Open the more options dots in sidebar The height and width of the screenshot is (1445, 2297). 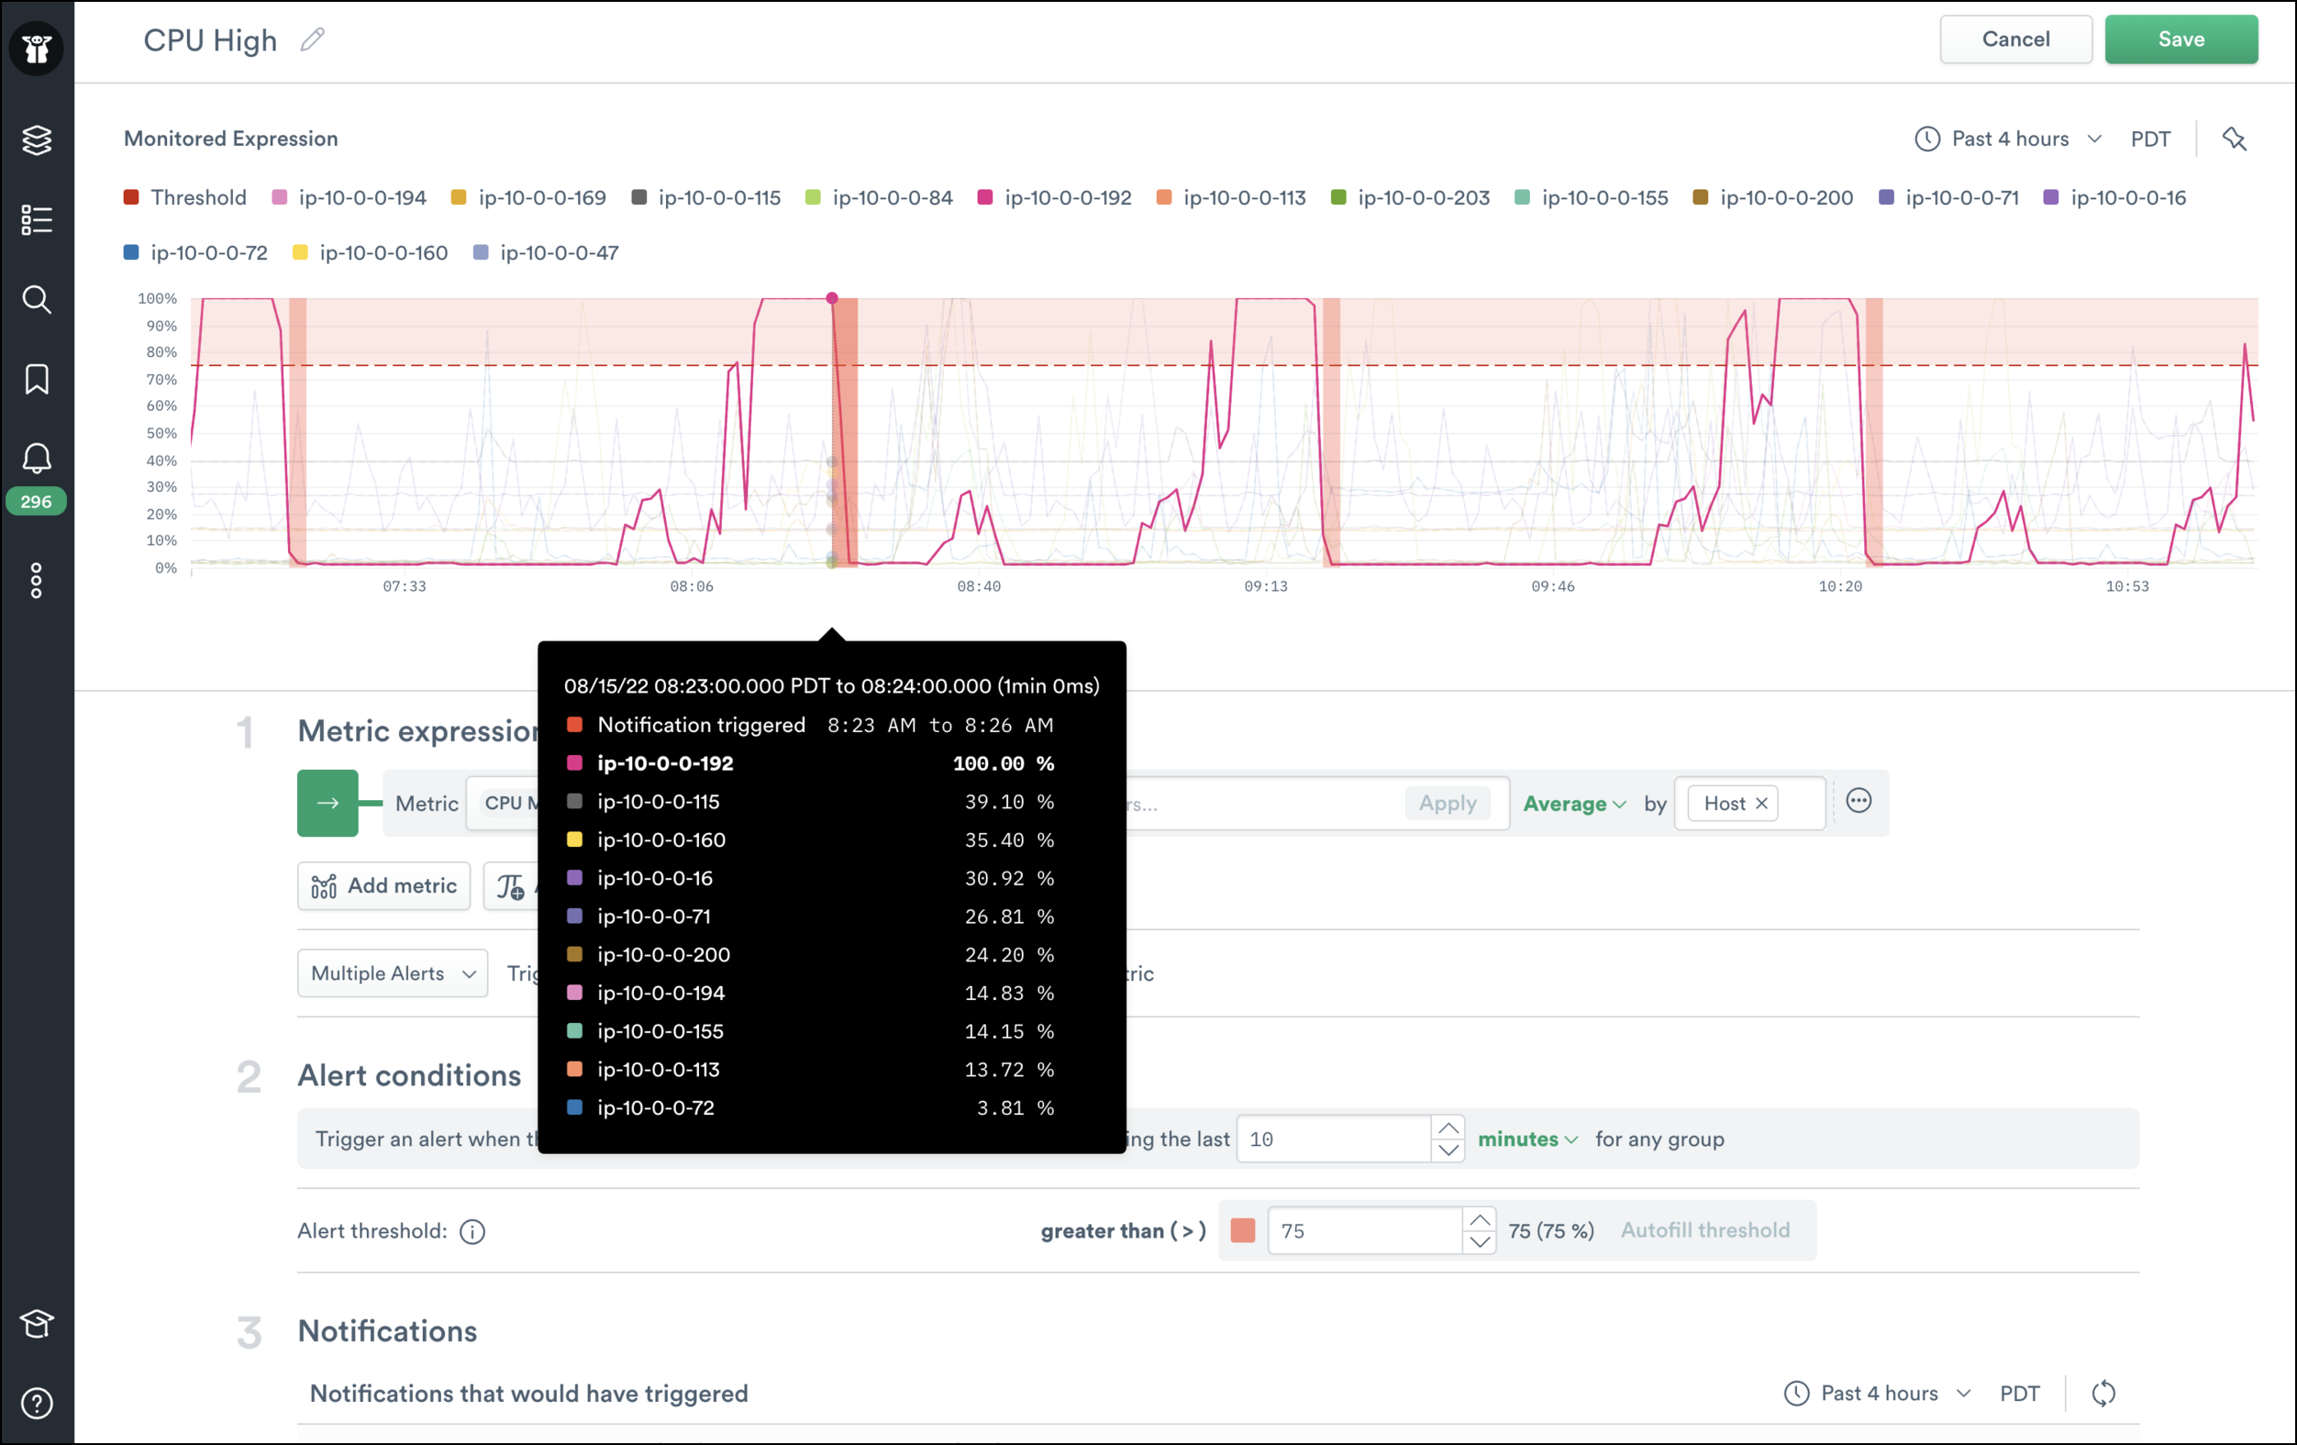(x=37, y=580)
